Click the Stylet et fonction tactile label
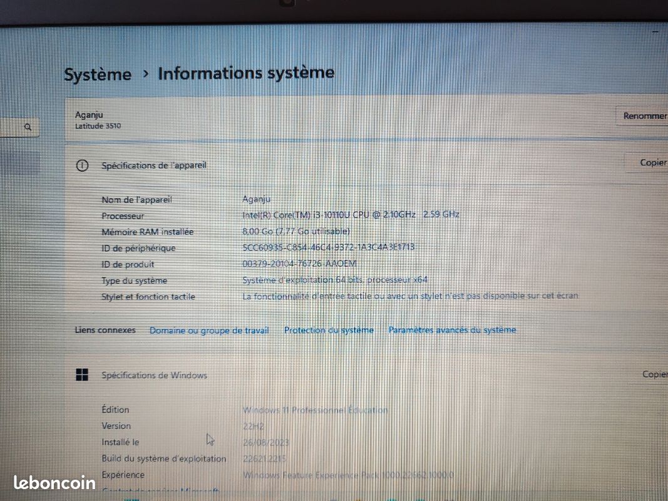The width and height of the screenshot is (668, 501). pyautogui.click(x=148, y=296)
